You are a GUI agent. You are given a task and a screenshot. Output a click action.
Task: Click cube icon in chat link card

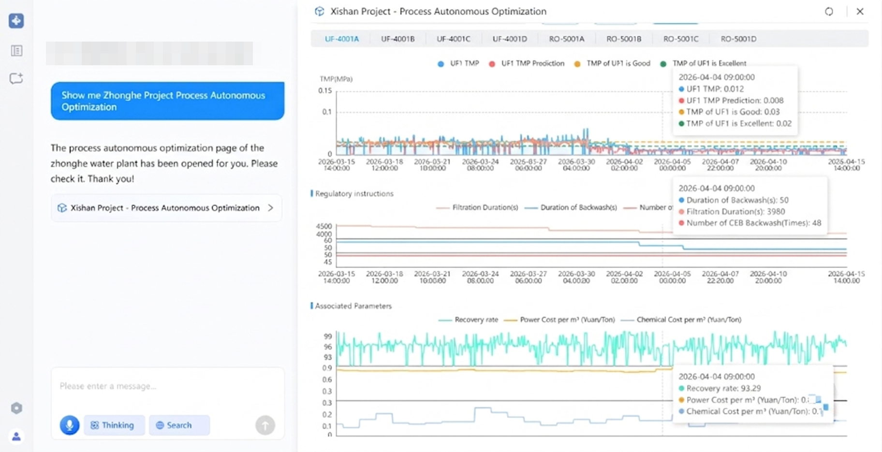(62, 208)
